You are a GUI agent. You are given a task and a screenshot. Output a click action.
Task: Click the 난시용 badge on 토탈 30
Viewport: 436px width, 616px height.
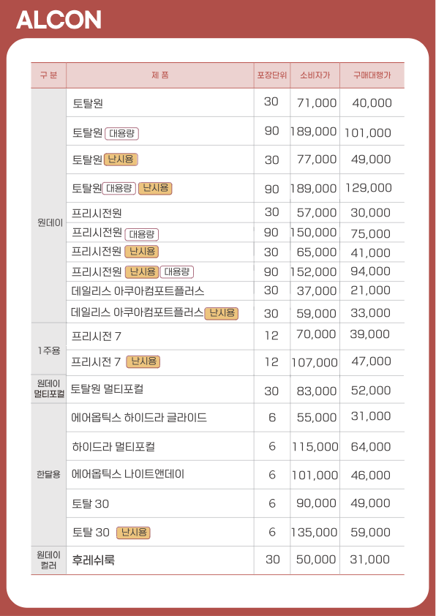click(134, 533)
